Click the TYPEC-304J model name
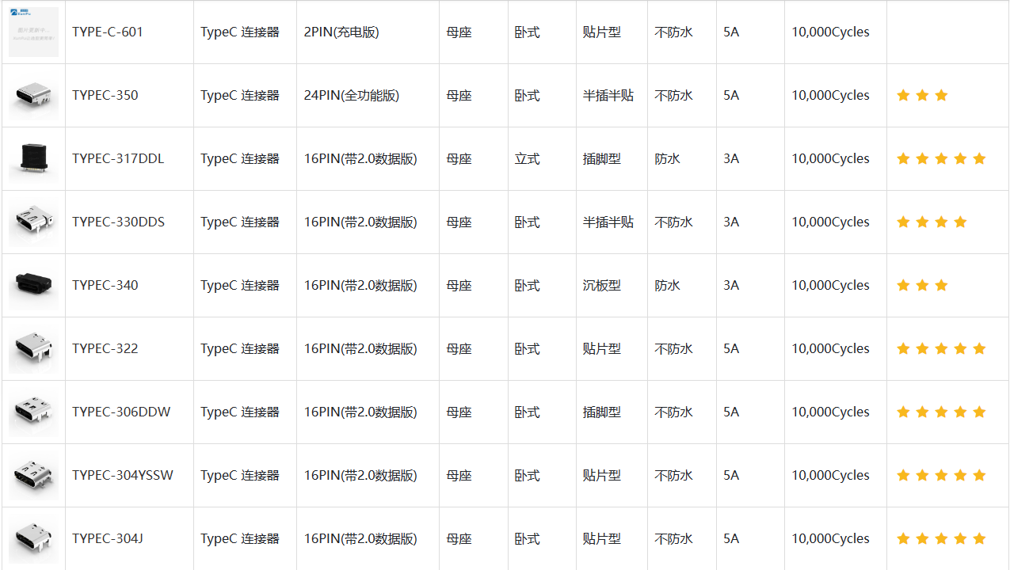The image size is (1010, 570). pos(108,539)
